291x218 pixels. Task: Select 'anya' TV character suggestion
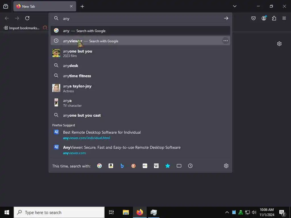tap(140, 103)
